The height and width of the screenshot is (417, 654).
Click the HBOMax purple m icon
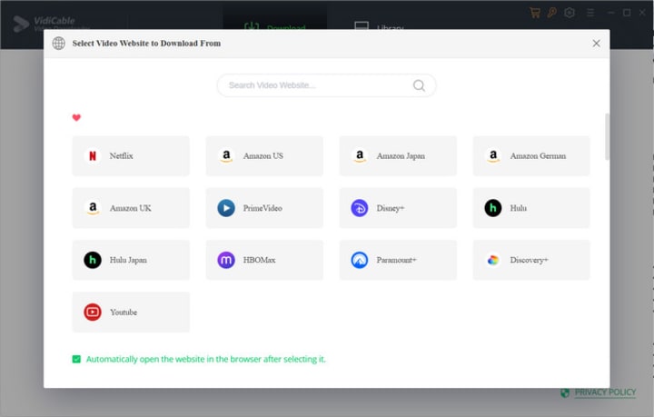click(x=226, y=260)
